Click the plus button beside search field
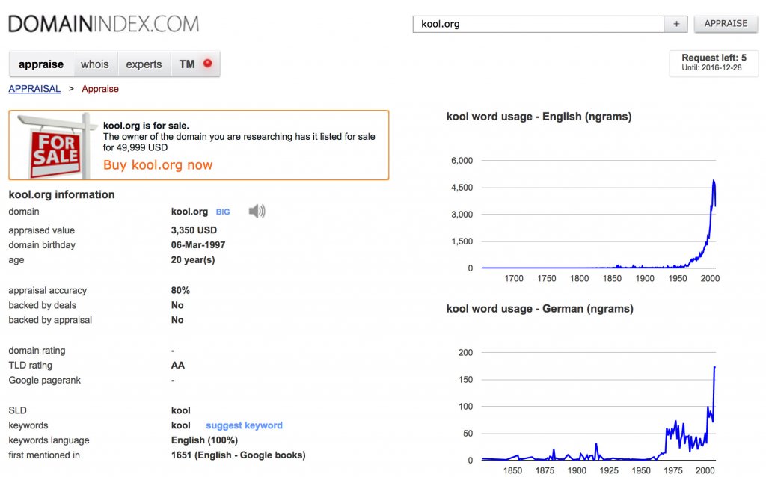Image resolution: width=766 pixels, height=477 pixels. 676,24
